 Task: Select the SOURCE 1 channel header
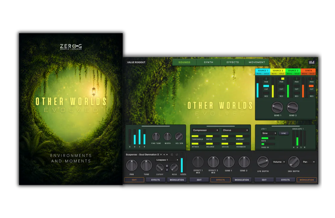[x=263, y=70]
